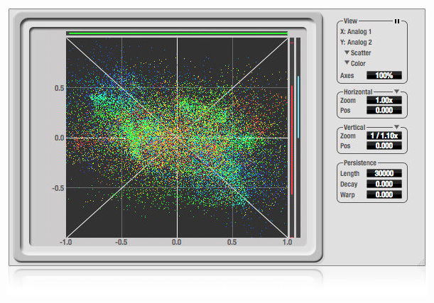Select X: Analog 1 input source

[x=356, y=31]
